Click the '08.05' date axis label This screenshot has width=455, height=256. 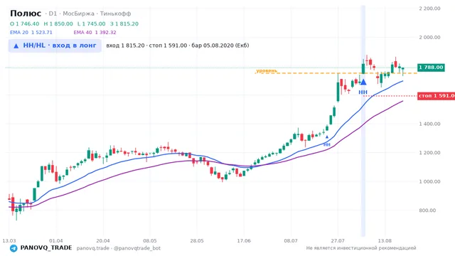[x=150, y=240]
